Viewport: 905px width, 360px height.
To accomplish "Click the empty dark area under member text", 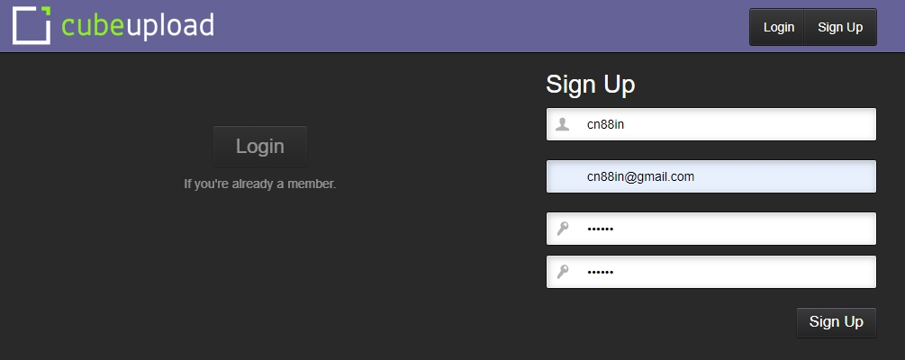I will [259, 270].
